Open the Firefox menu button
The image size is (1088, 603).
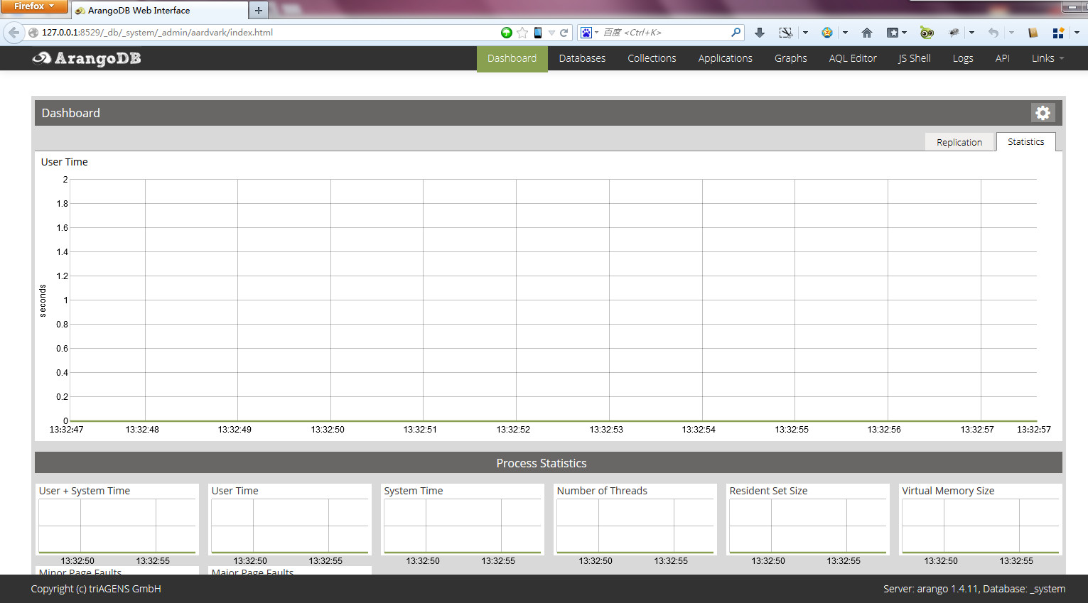click(x=33, y=6)
